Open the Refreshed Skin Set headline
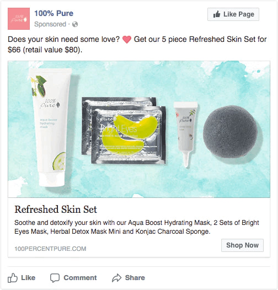This screenshot has height=290, width=278. (56, 210)
